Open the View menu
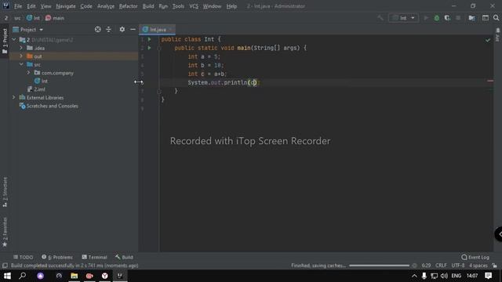This screenshot has width=502, height=282. 45,6
